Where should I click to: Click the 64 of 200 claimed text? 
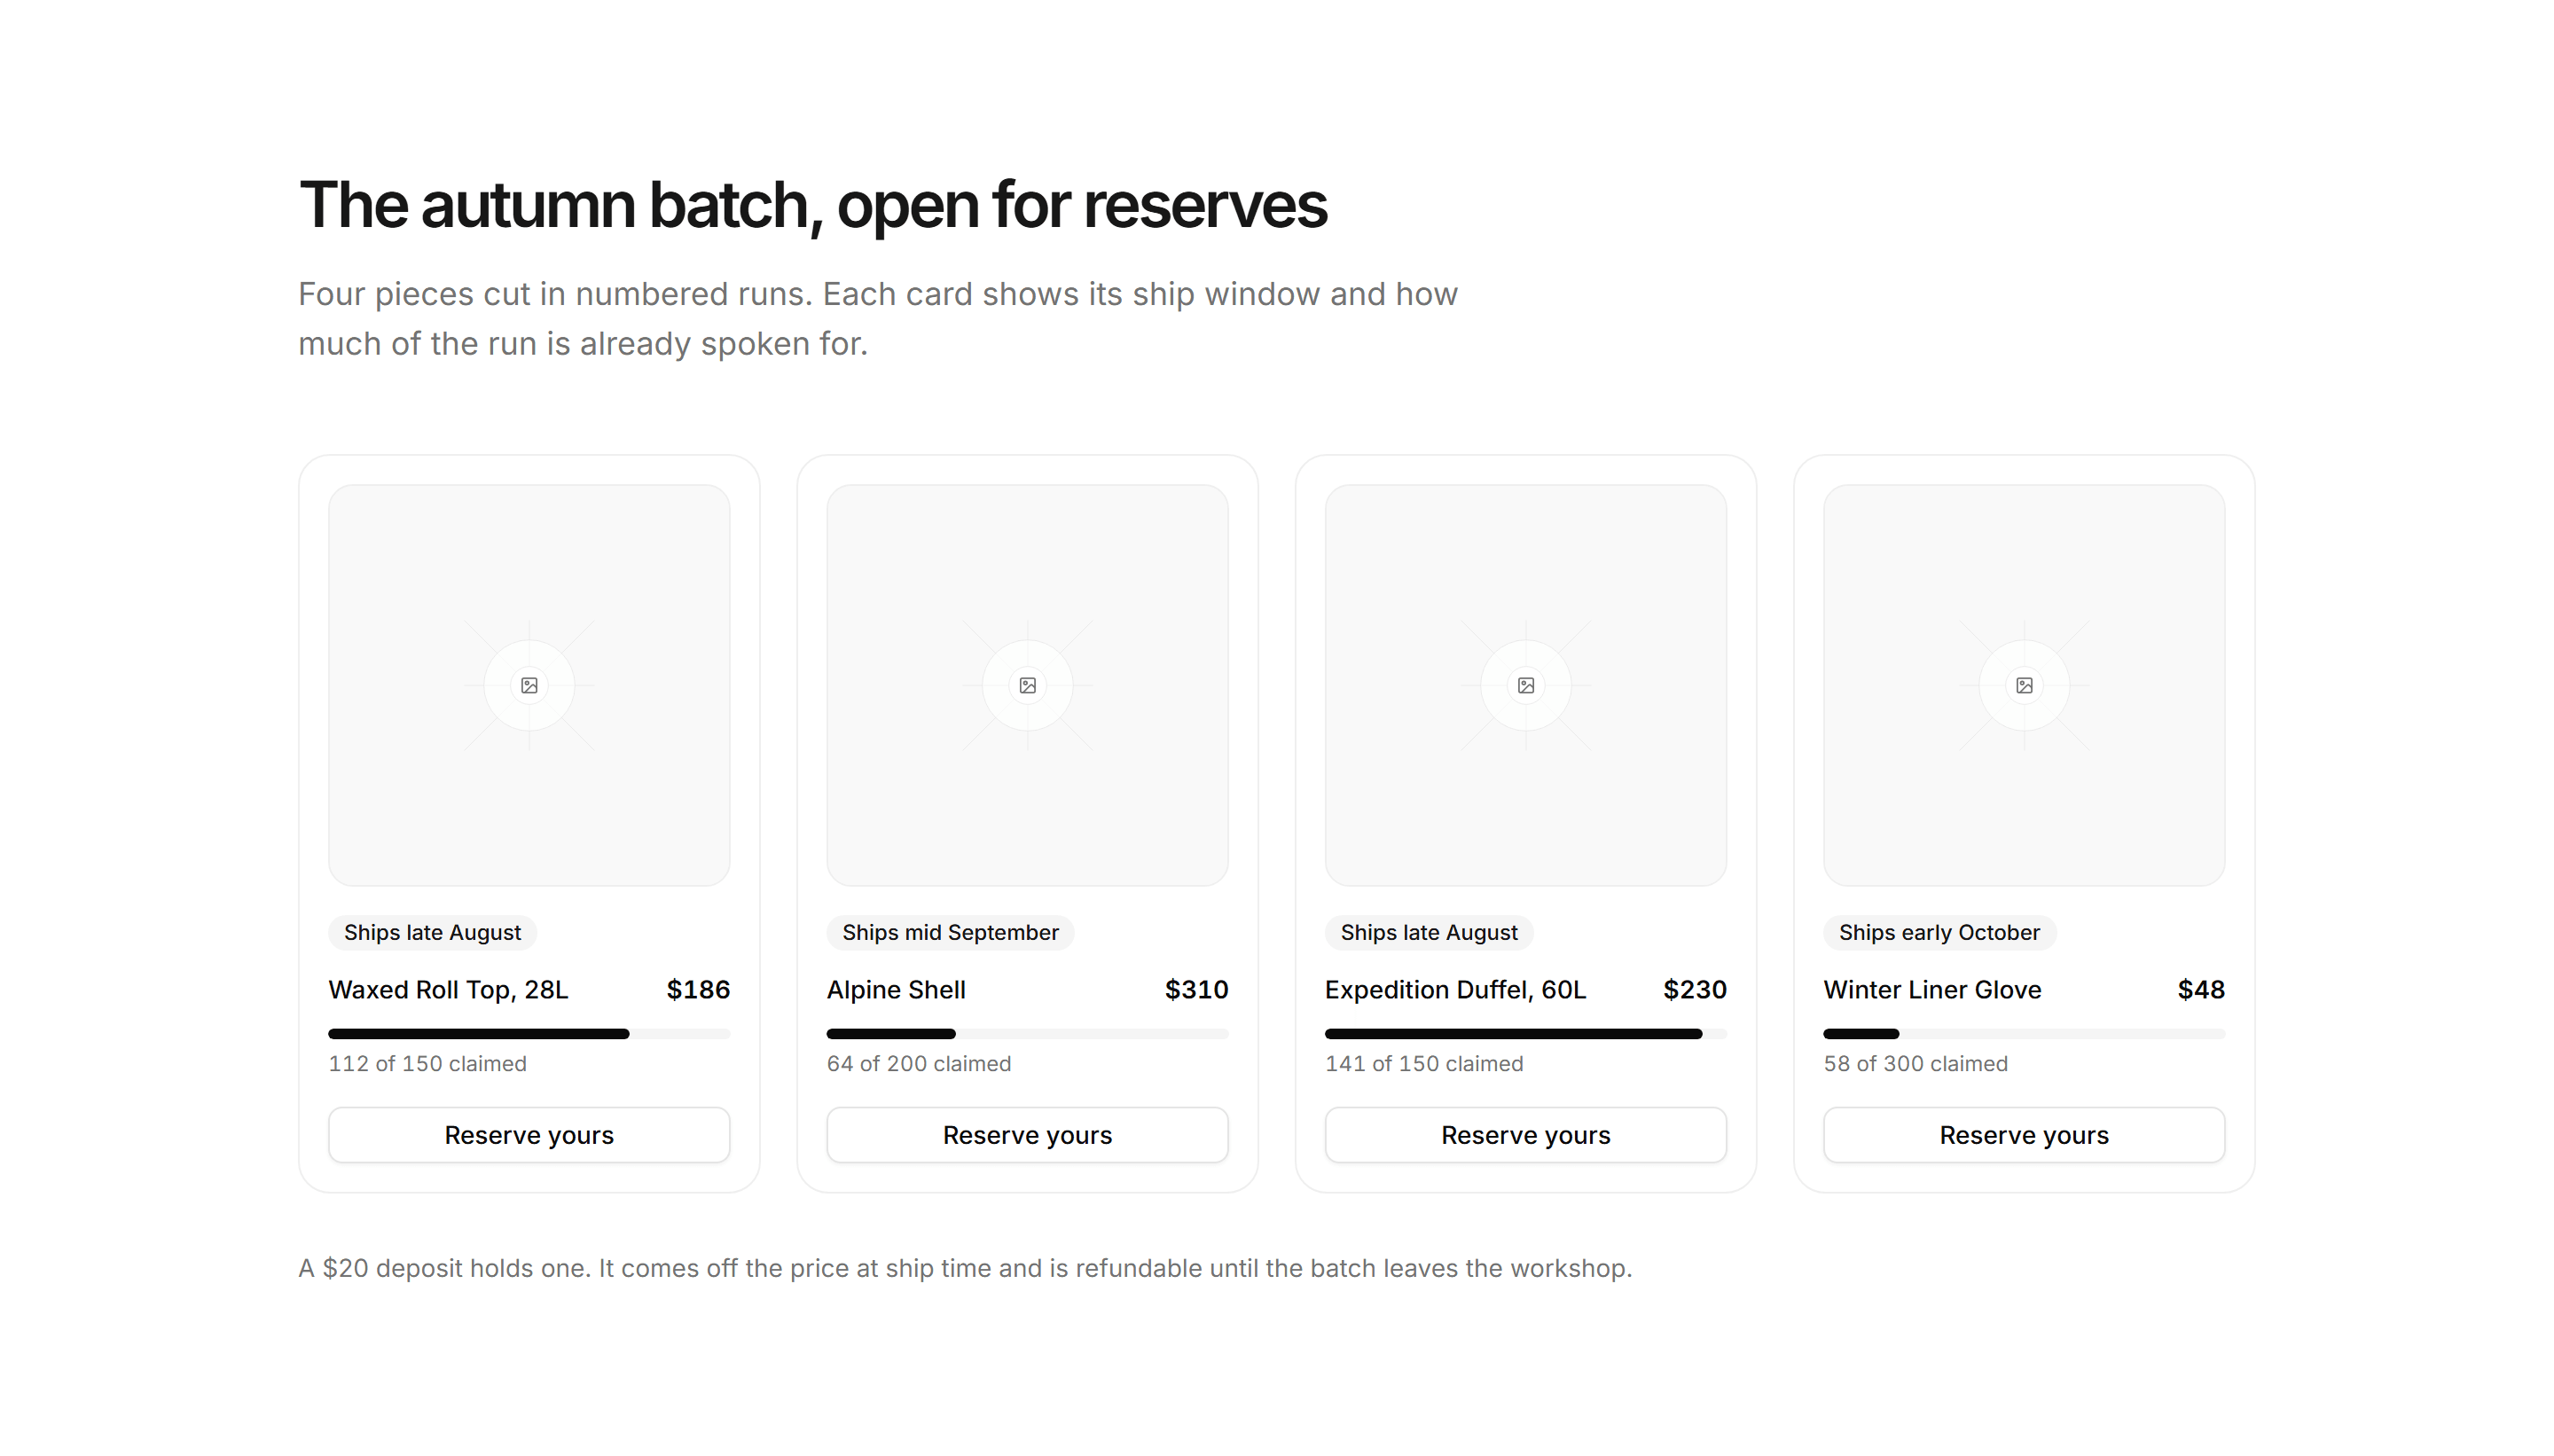918,1064
